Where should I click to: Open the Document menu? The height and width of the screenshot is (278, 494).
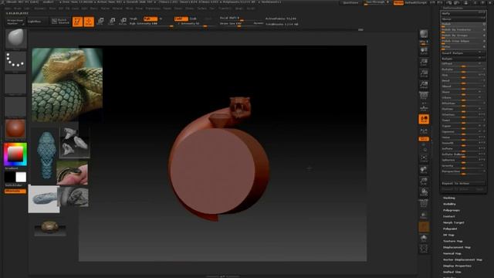point(40,8)
